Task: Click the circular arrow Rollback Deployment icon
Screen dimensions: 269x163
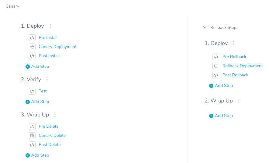Action: tap(216, 66)
